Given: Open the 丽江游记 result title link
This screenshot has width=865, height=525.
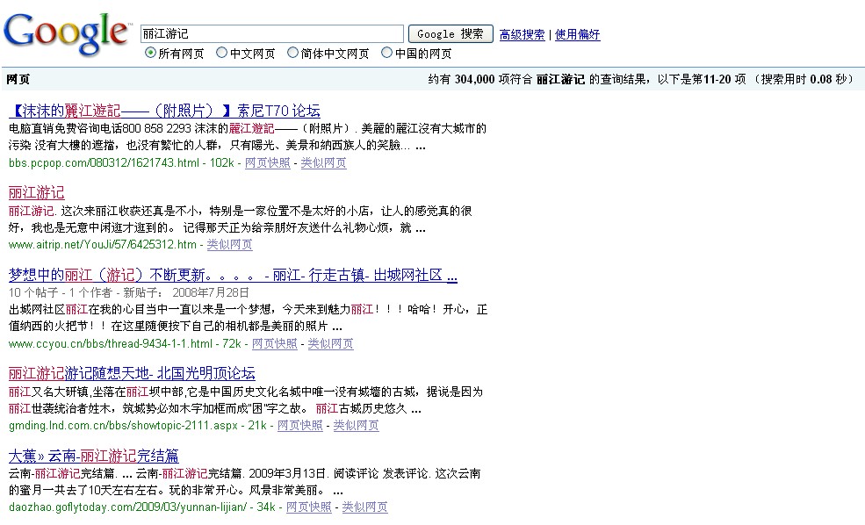Looking at the screenshot, I should pyautogui.click(x=36, y=192).
